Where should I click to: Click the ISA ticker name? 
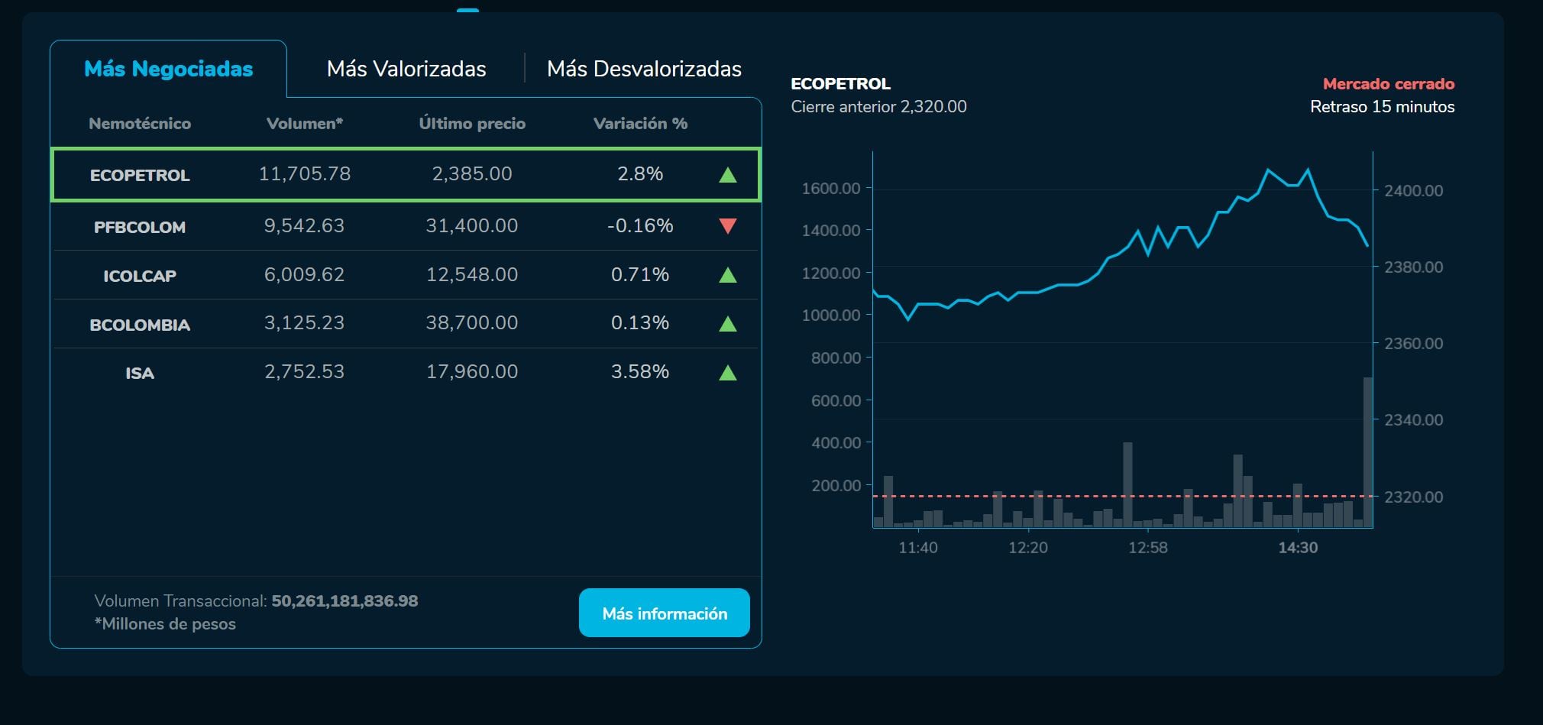pyautogui.click(x=140, y=373)
